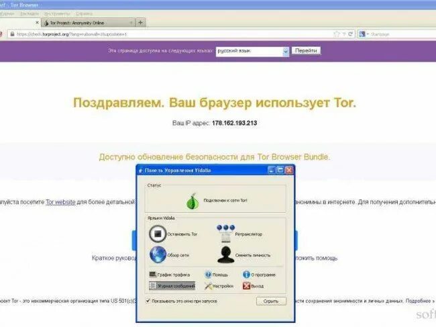The image size is (436, 327).
Task: Open Vidalia settings (Настройки)
Action: (x=219, y=286)
